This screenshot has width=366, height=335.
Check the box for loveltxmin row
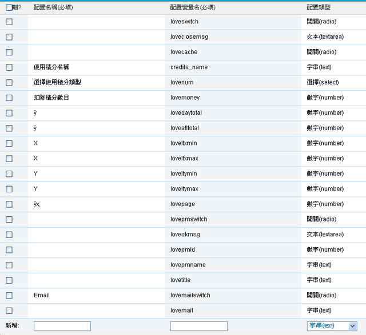(x=9, y=143)
